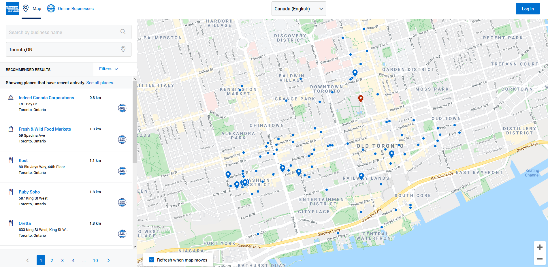Viewport: 548px width, 267px height.
Task: Go to results page 3
Action: tap(62, 260)
